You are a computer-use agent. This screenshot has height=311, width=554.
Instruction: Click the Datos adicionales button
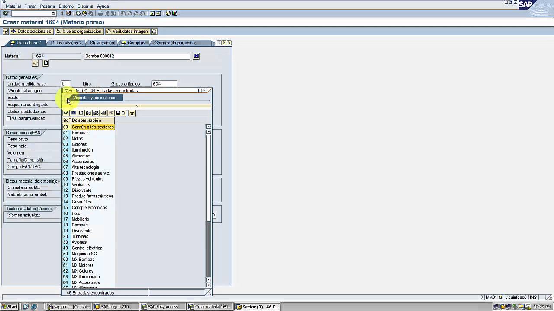31,31
